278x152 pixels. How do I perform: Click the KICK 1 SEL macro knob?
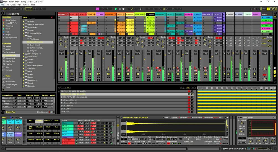(x=10, y=127)
